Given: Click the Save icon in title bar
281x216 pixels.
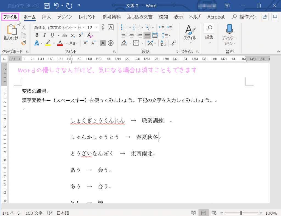Looking at the screenshot, I should tap(47, 6).
